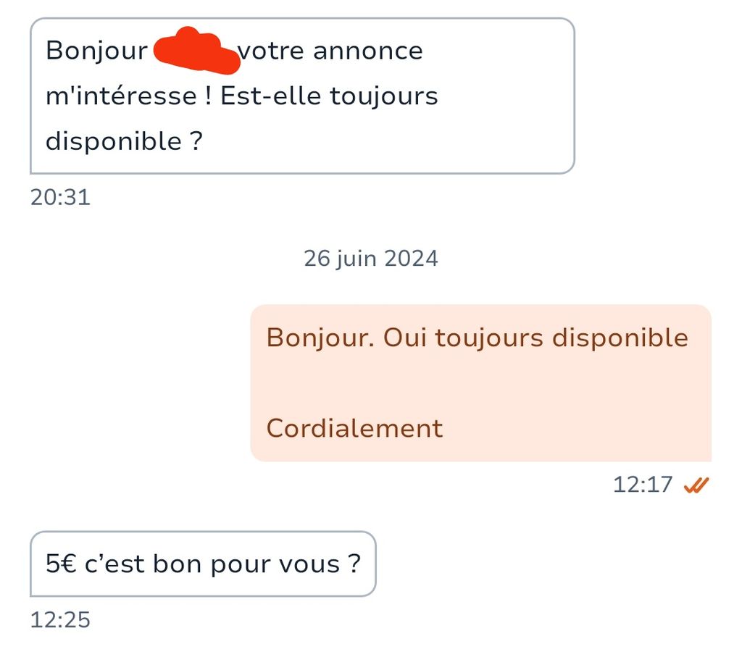The width and height of the screenshot is (742, 657).
Task: Click "Oui toujours disponible" in the reply
Action: pyautogui.click(x=535, y=338)
